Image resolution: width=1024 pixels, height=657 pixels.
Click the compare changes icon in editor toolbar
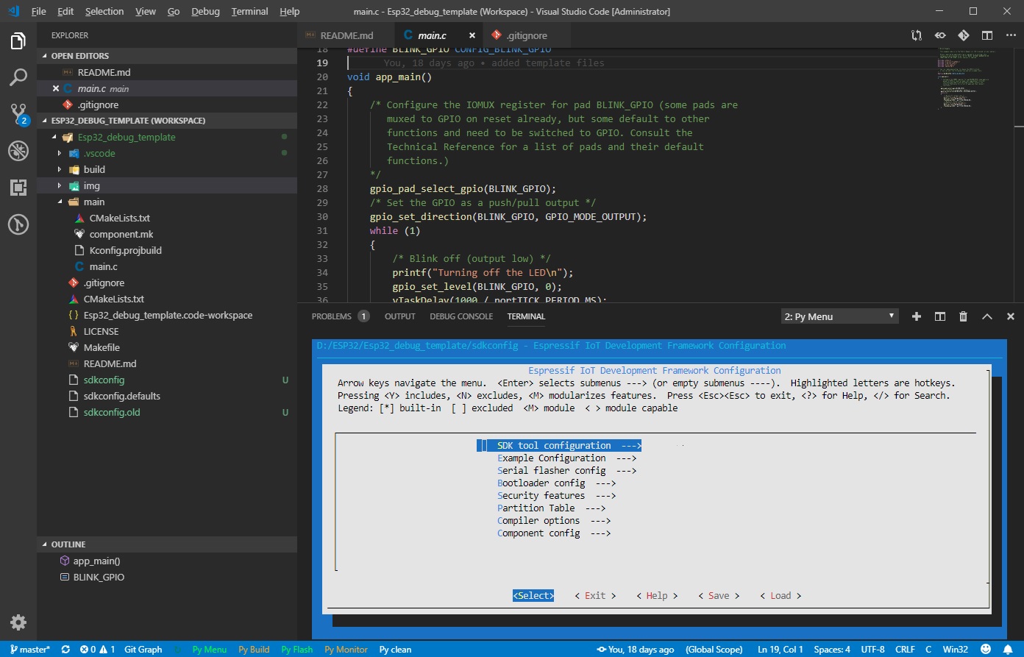coord(917,35)
